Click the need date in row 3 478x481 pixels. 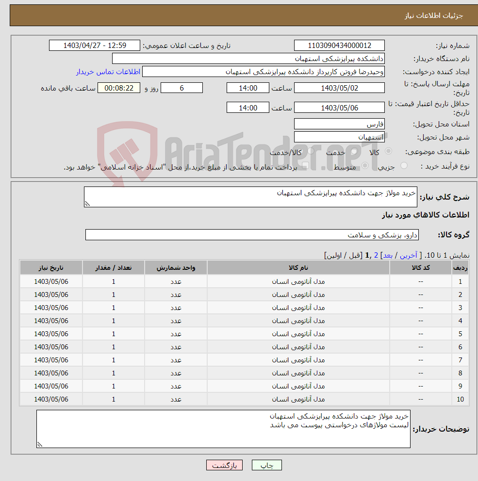[x=51, y=308]
